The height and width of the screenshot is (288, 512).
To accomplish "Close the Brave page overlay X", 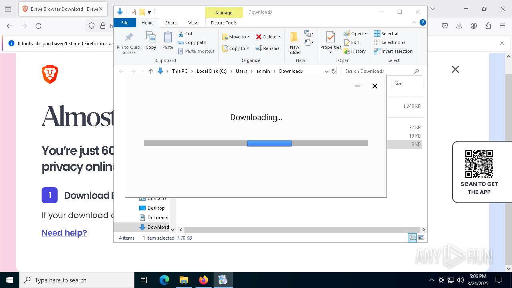I will pyautogui.click(x=455, y=70).
